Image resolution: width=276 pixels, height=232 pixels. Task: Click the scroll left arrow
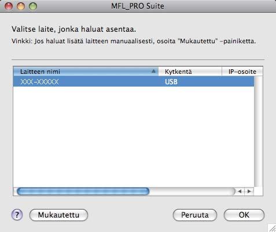pyautogui.click(x=240, y=192)
